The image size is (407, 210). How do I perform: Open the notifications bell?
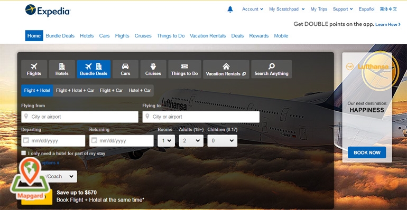230,9
